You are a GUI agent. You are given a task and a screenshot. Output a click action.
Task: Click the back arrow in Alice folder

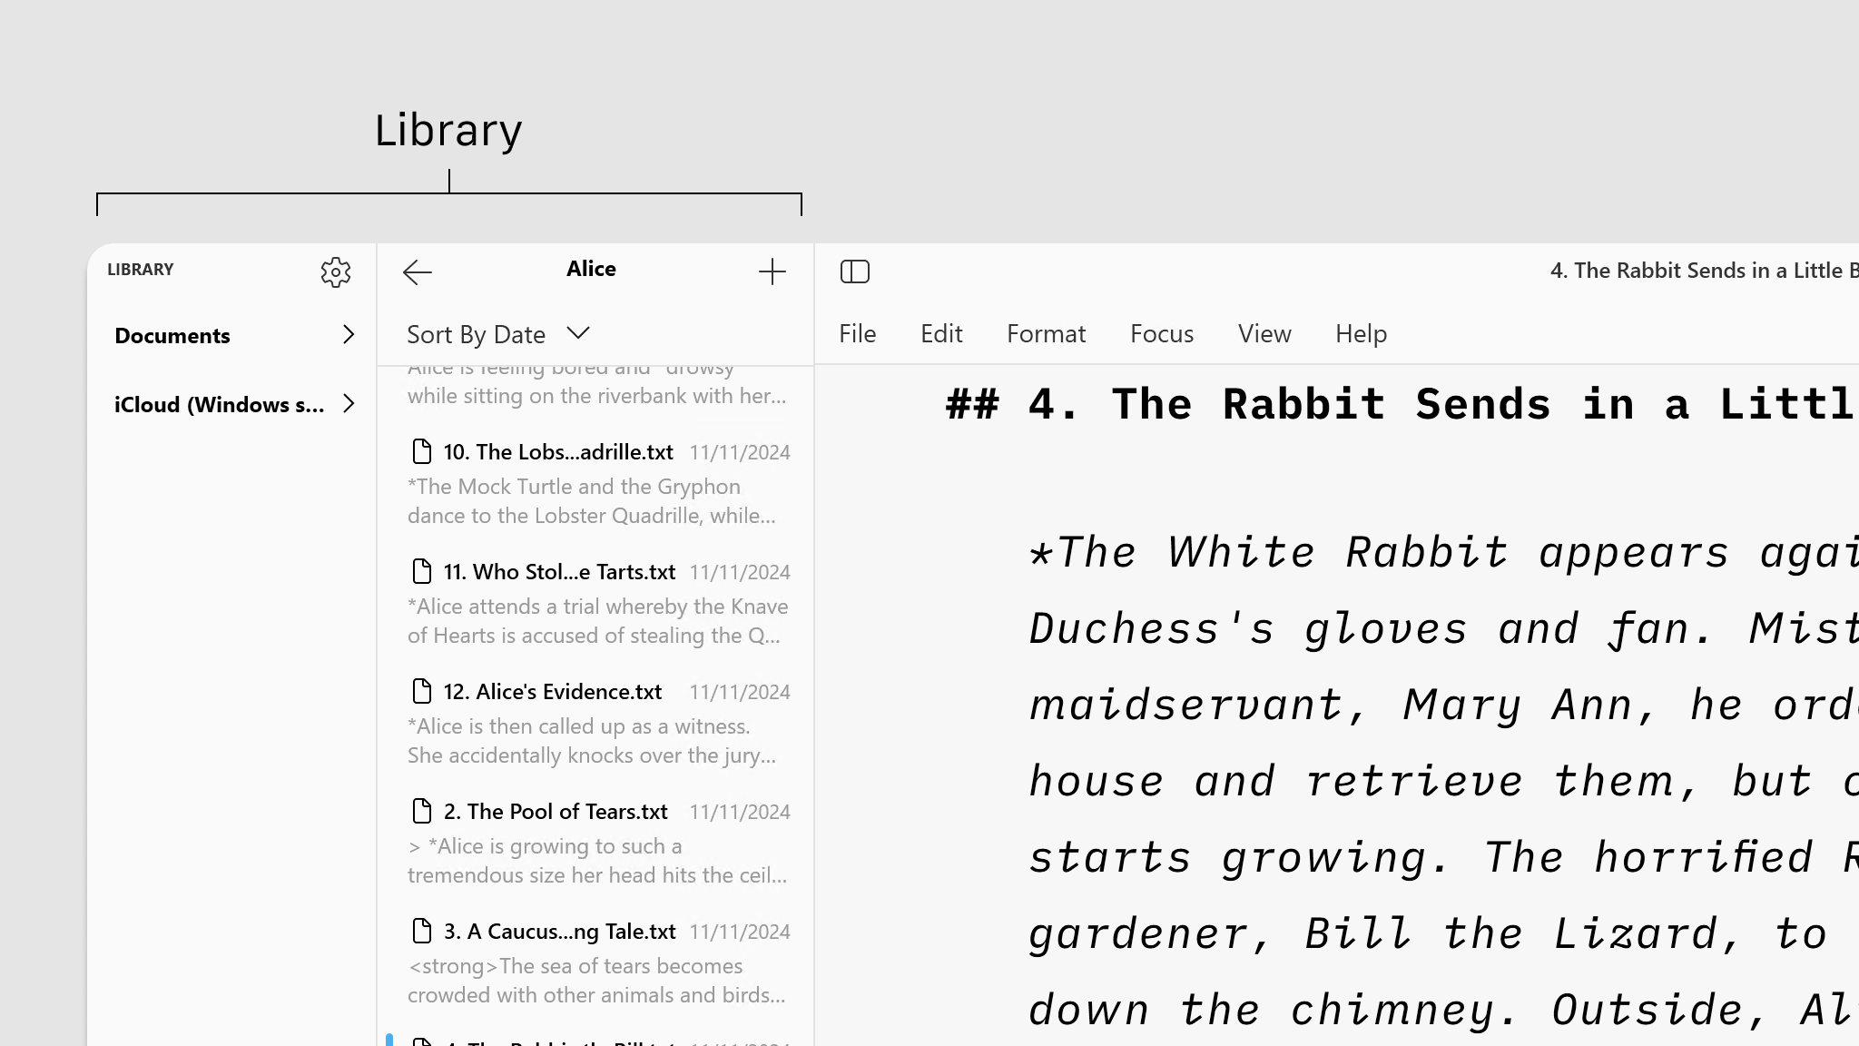[418, 271]
